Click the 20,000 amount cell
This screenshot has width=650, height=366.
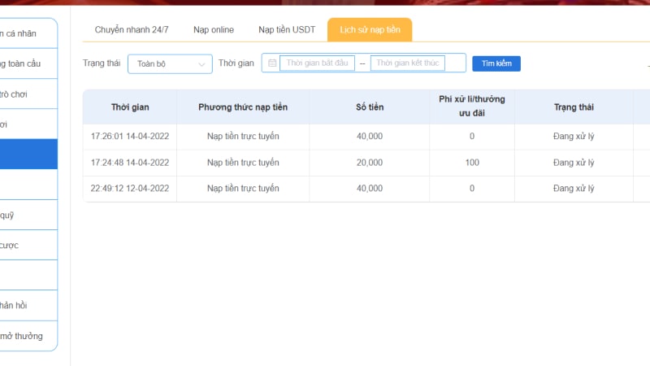point(370,162)
